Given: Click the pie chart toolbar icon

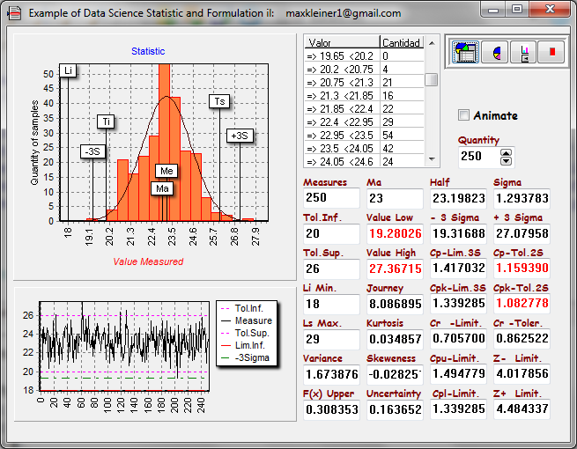Looking at the screenshot, I should 495,53.
